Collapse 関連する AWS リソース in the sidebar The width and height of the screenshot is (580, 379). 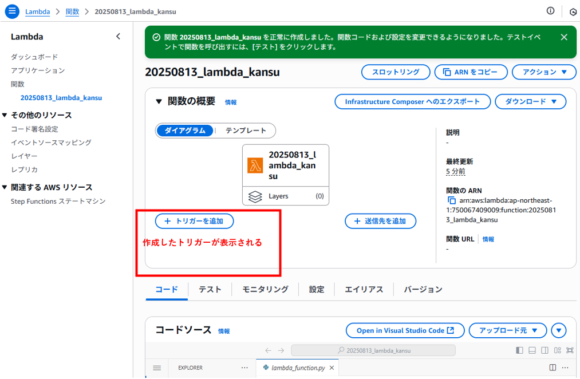[x=5, y=187]
